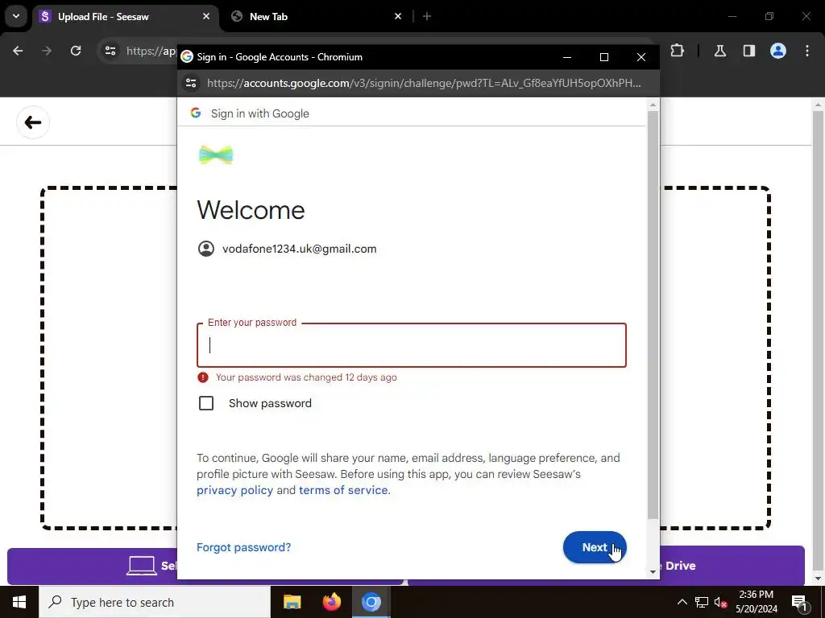
Task: Open File Explorer from taskbar
Action: coord(292,602)
